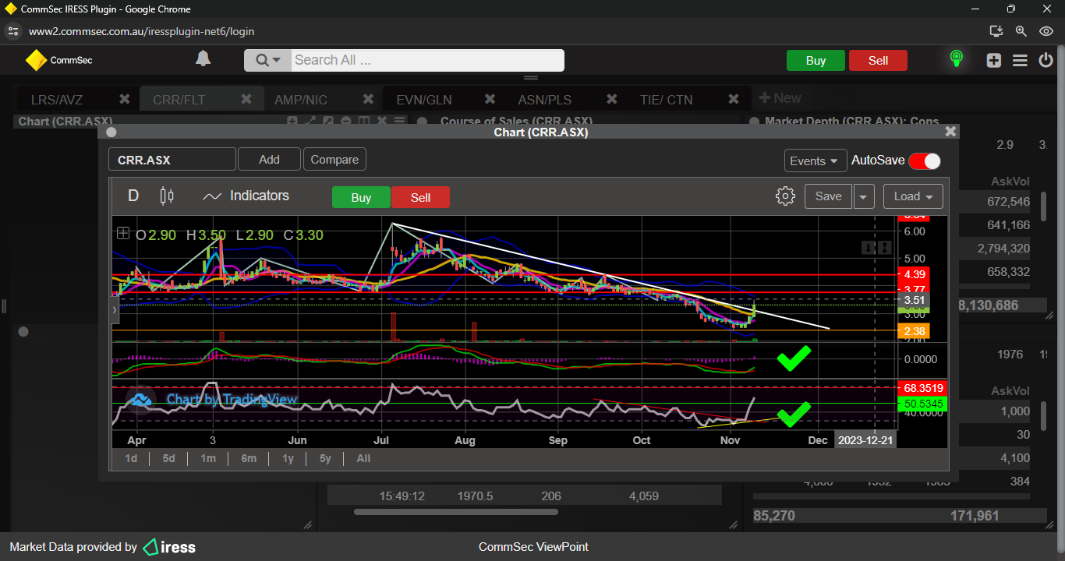The height and width of the screenshot is (561, 1065).
Task: Click the Compare button
Action: point(334,160)
